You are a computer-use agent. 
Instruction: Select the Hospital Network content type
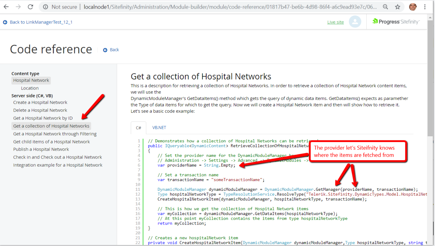click(x=31, y=80)
